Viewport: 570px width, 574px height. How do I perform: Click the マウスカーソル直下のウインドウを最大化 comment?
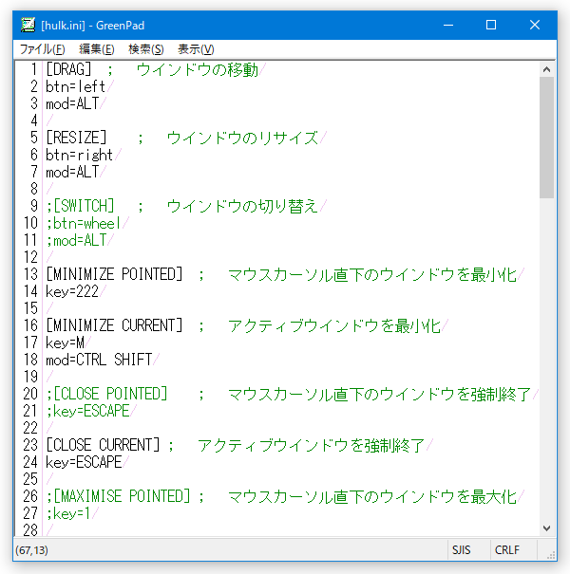[x=372, y=496]
